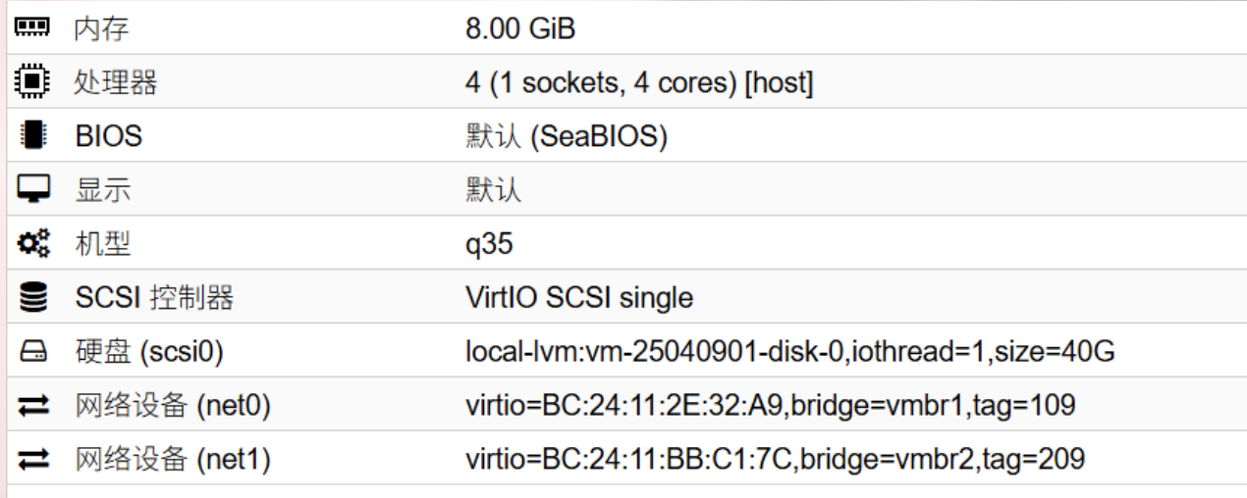The image size is (1247, 498).
Task: Click the vmbr2 tag=209 network value
Action: [775, 459]
